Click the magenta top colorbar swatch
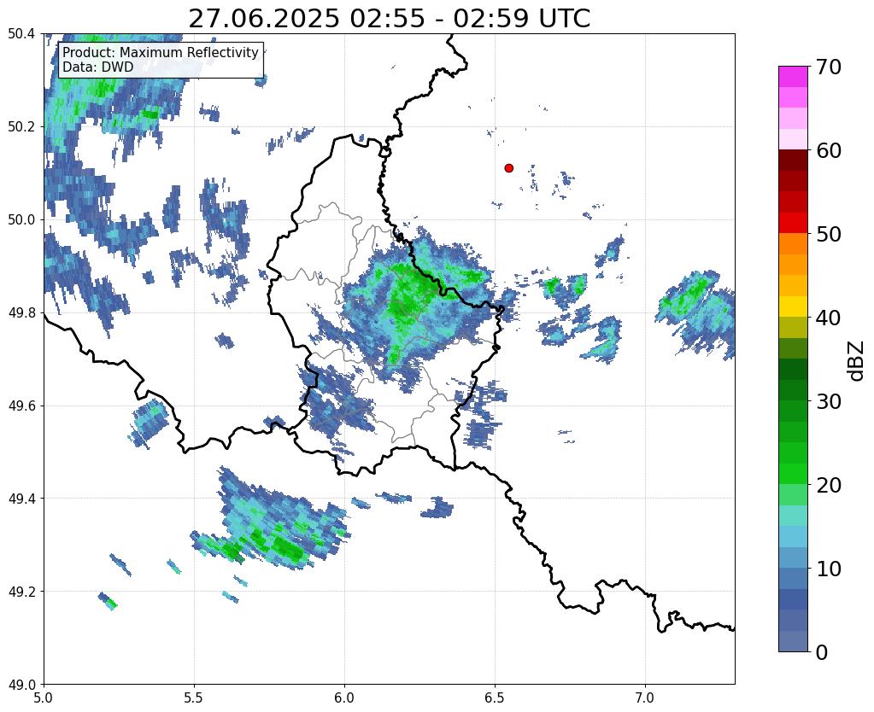 [793, 77]
